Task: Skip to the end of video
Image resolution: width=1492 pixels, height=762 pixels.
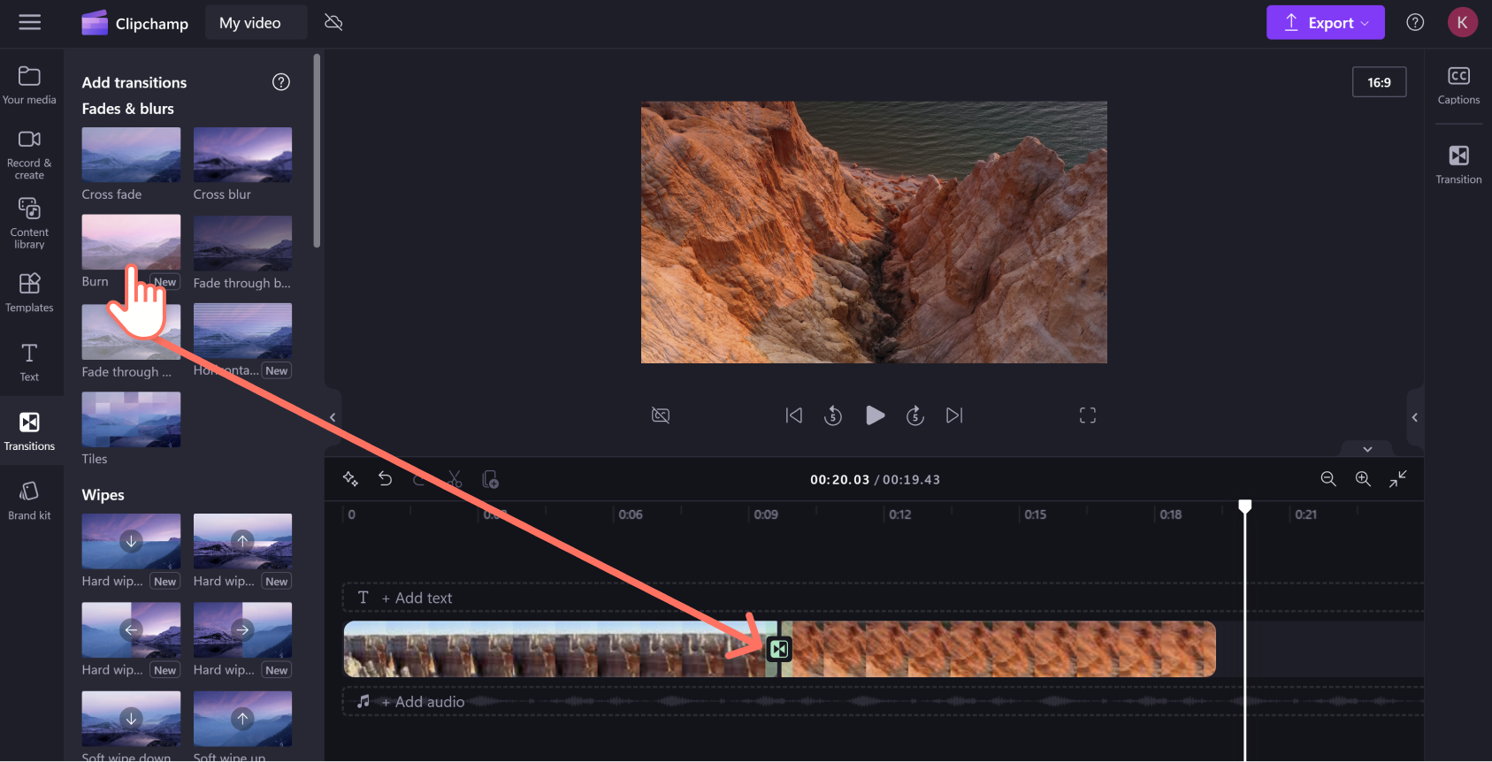Action: [x=954, y=415]
